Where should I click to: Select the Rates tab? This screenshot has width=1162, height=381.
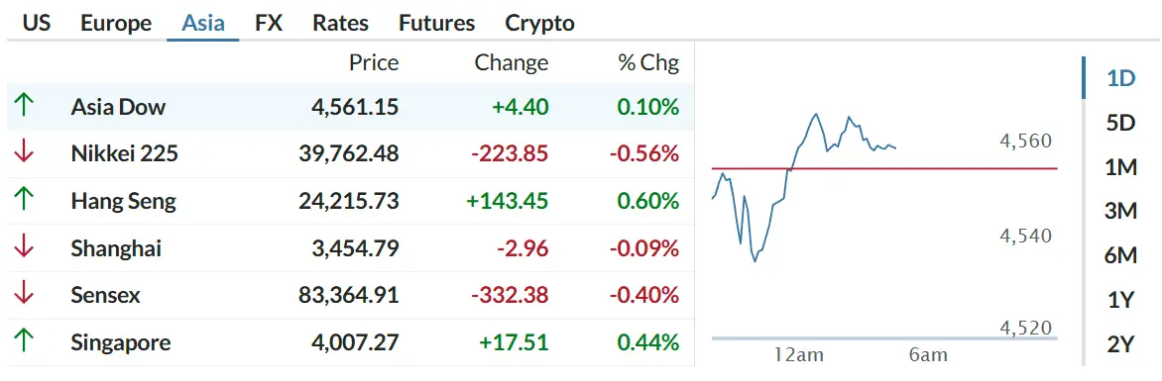click(x=340, y=23)
